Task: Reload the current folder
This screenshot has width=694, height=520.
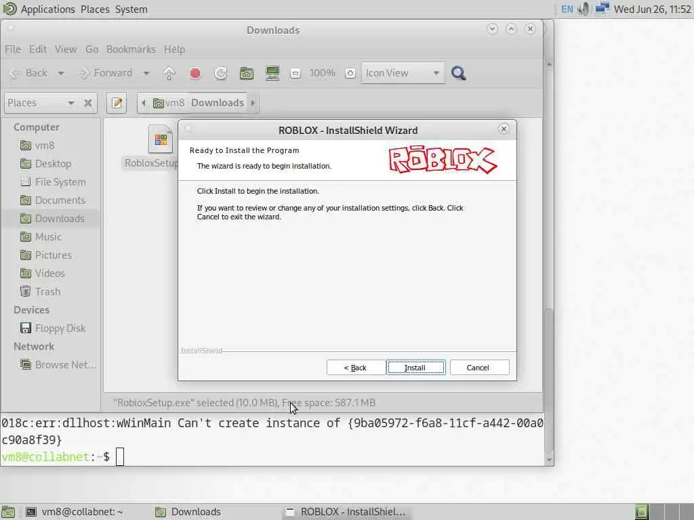Action: [221, 73]
